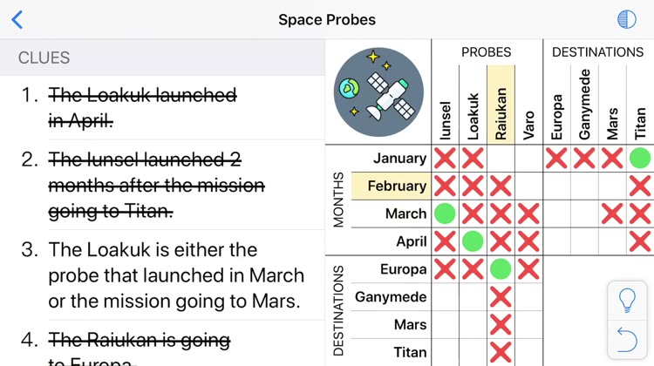Clear the red X at January Iunsel

(x=445, y=159)
